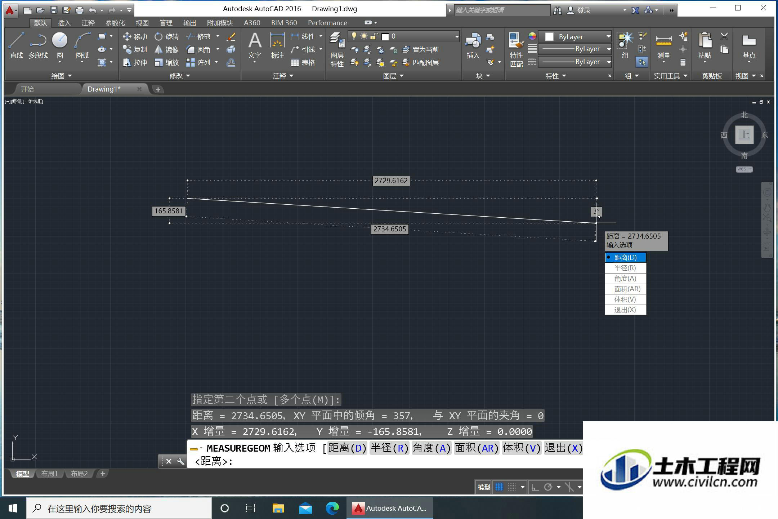Expand the Layers (图层) panel
778x519 pixels.
tap(393, 76)
